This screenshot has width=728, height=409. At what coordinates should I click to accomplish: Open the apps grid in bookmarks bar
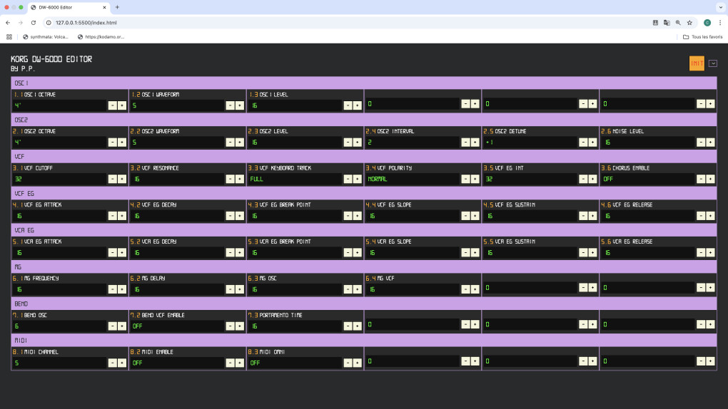[9, 36]
